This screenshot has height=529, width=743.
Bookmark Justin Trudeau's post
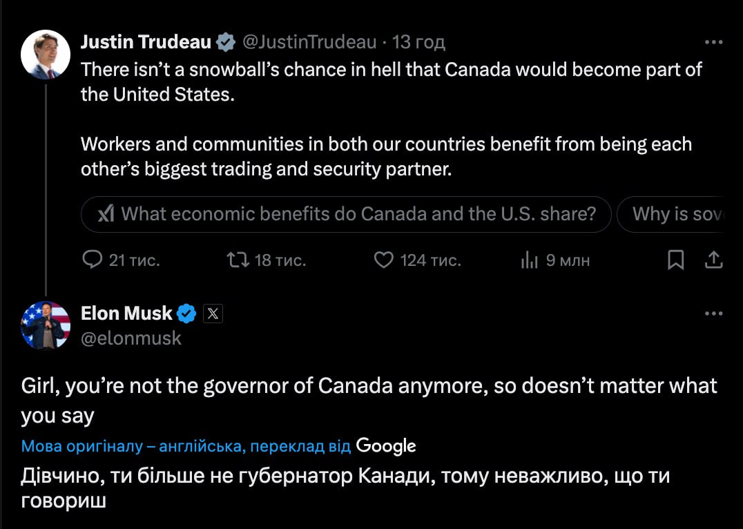(676, 260)
